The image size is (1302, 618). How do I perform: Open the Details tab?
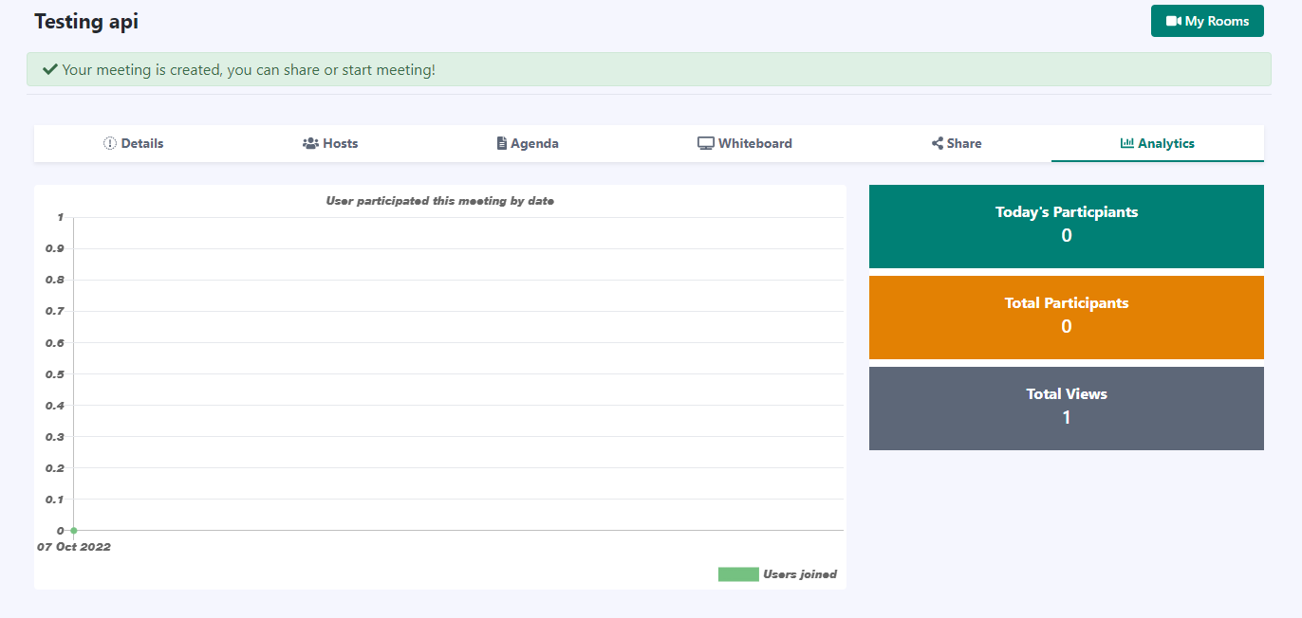[x=141, y=144]
